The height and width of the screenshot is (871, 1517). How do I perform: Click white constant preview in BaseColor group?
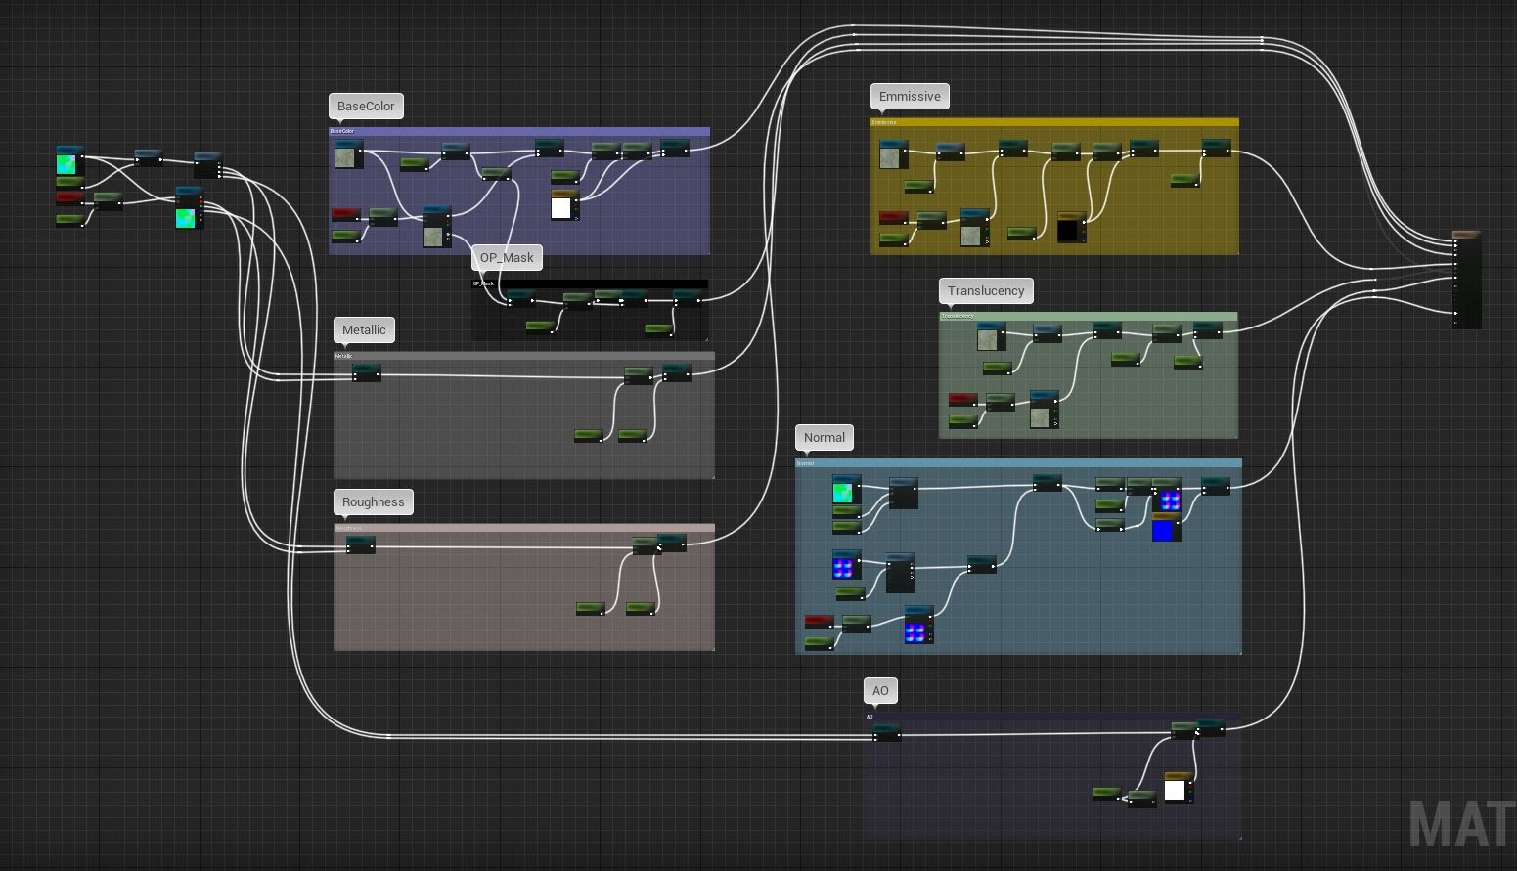pos(560,208)
